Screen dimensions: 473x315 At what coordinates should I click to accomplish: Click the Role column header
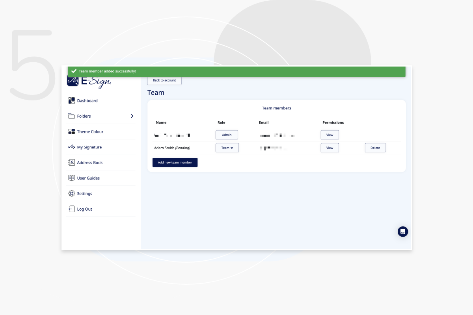(222, 122)
